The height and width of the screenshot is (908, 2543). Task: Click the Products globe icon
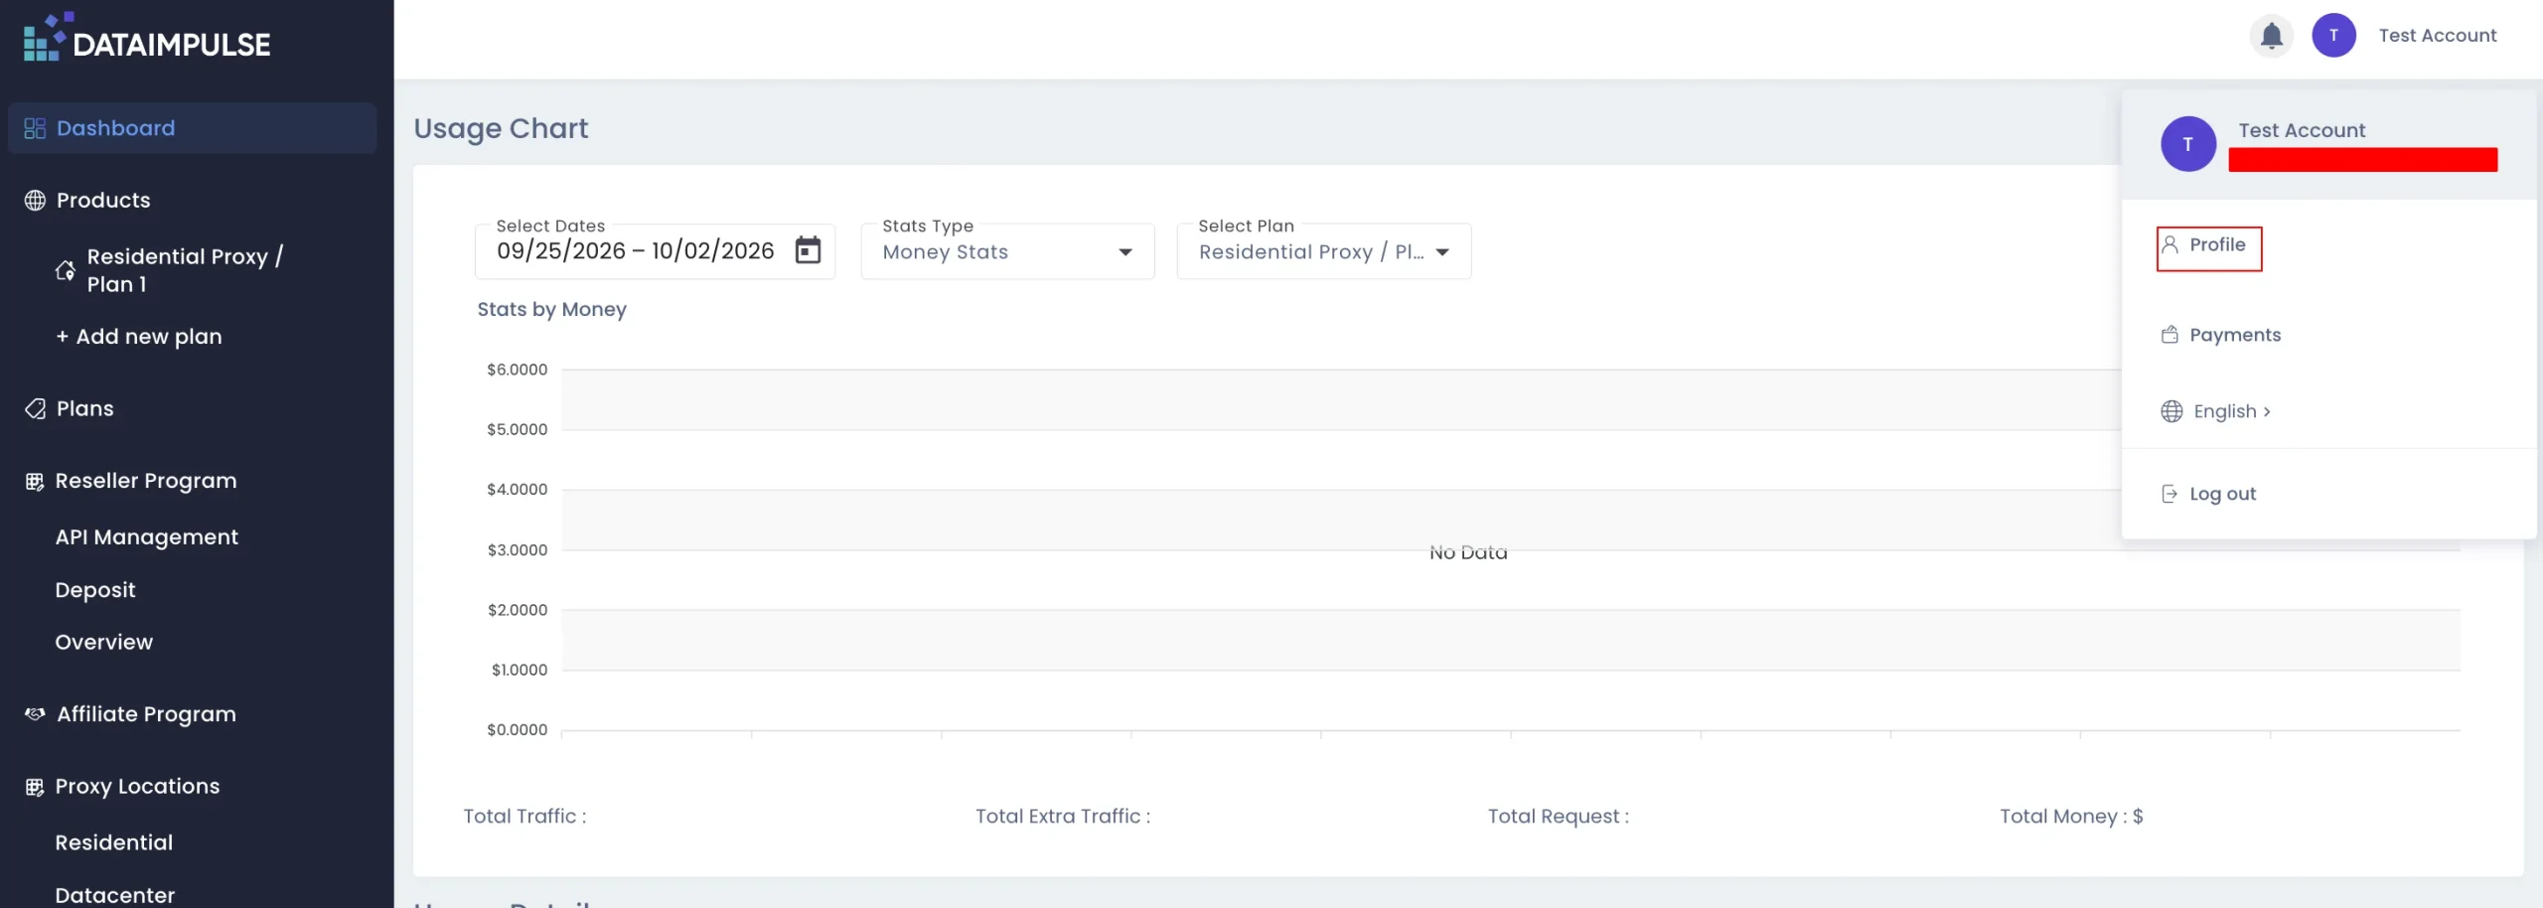coord(35,201)
